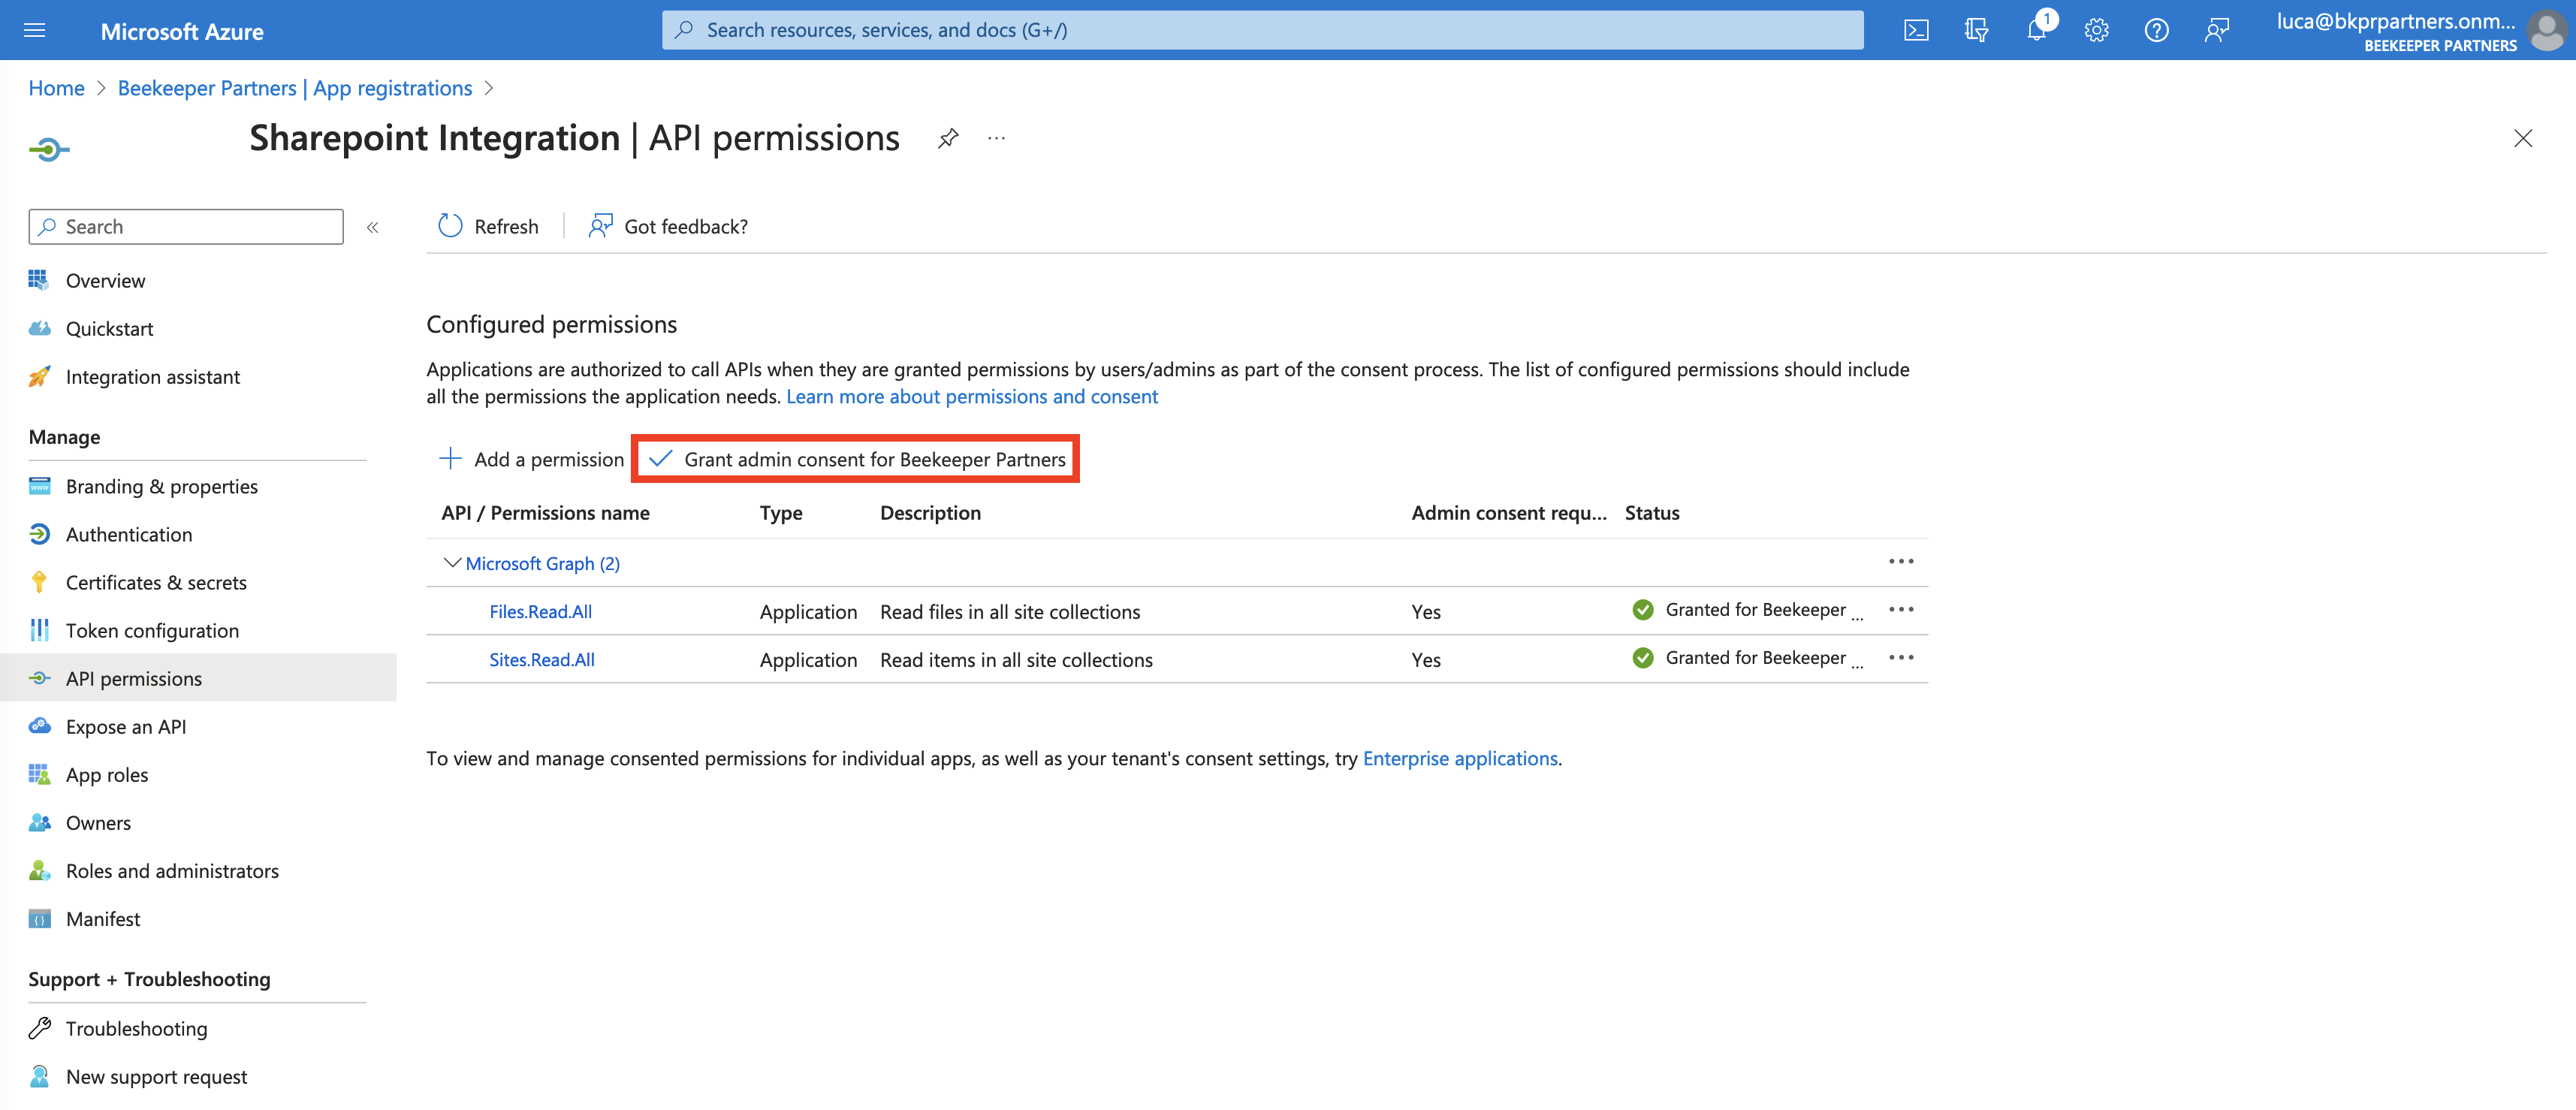This screenshot has height=1110, width=2576.
Task: Click the Refresh toolbar button
Action: pos(488,226)
